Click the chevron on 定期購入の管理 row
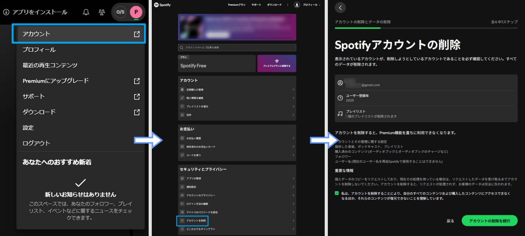Viewport: 525px width, 236px height. pyautogui.click(x=293, y=89)
